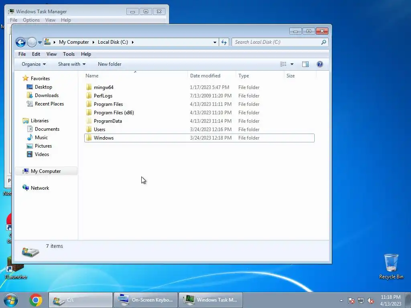
Task: Click Local Disk (C:) breadcrumb segment
Action: [x=113, y=42]
